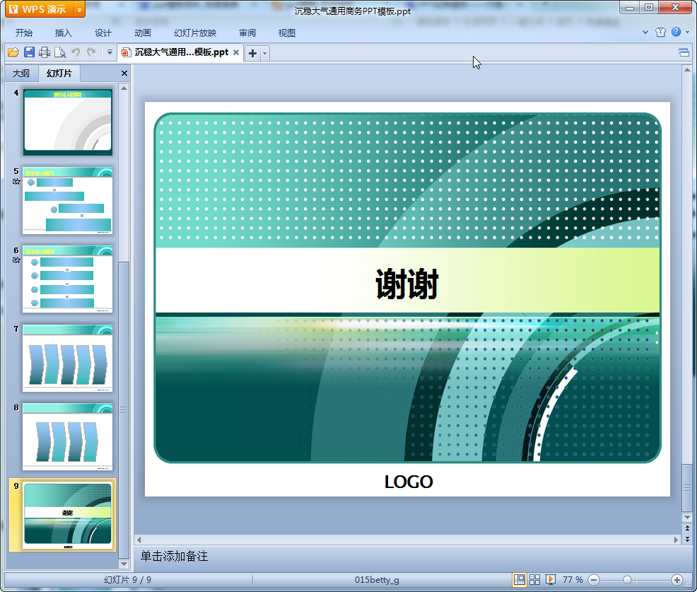
Task: Open the 视图 ribbon tab
Action: point(287,33)
